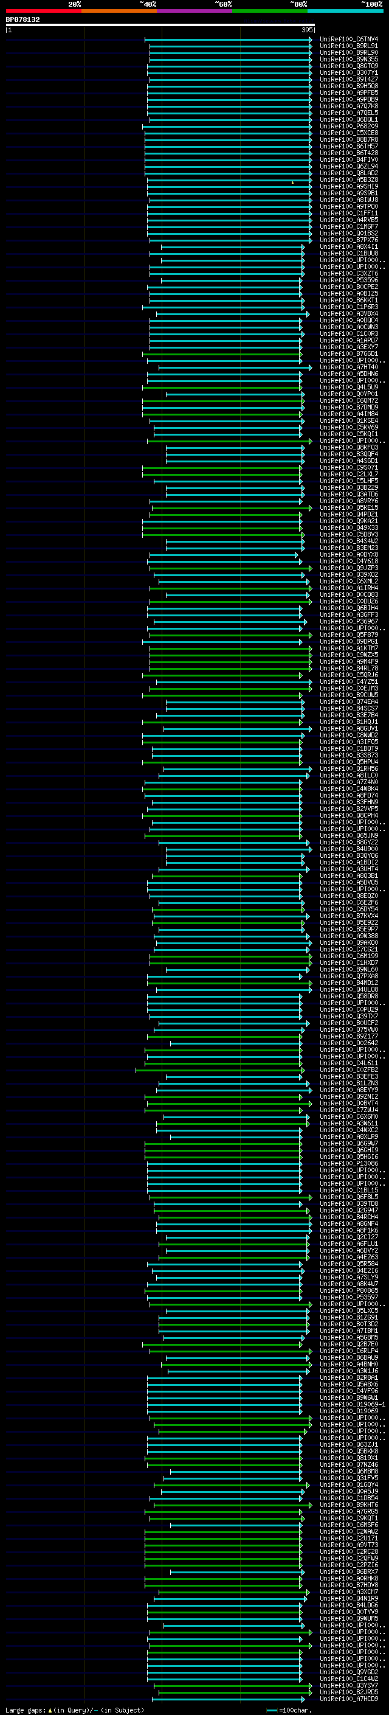Viewport: 389px width, 1715px height.
Task: Select hit UniRef100_A7HT40
Action: (349, 367)
